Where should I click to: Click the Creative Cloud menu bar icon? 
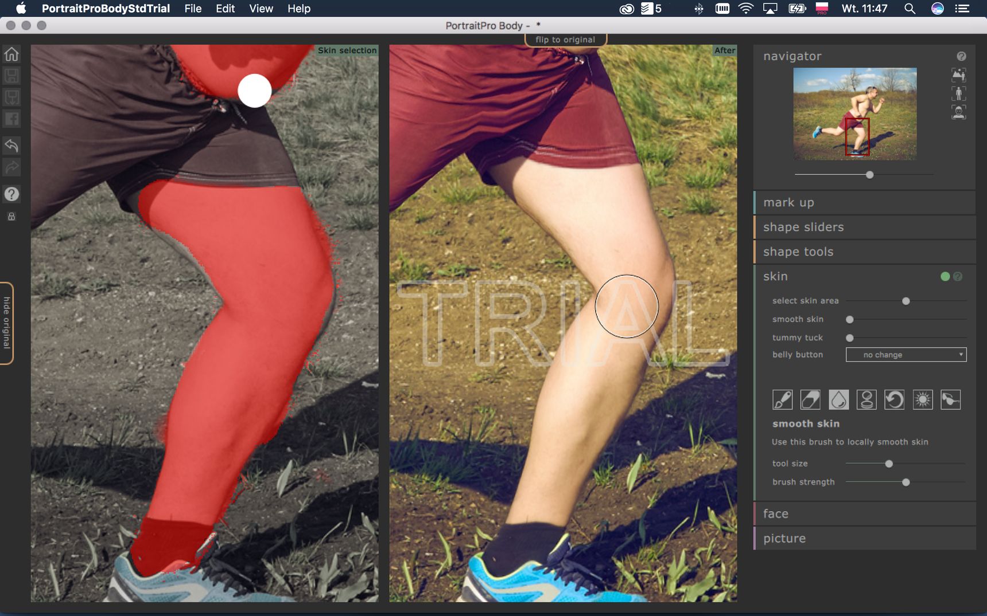point(627,9)
